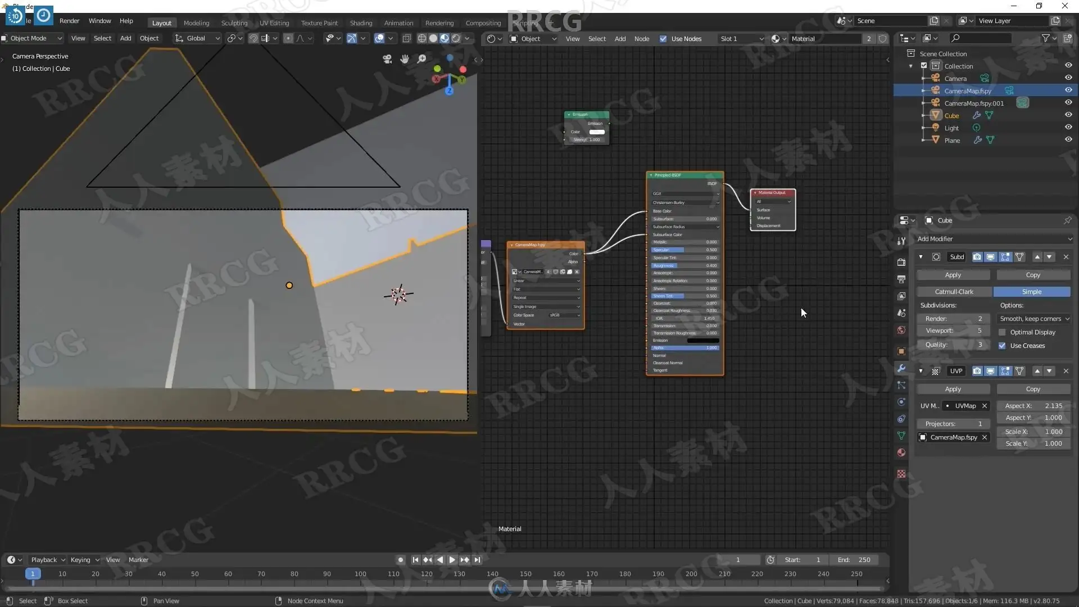Click the Emission node white color swatch
The image size is (1079, 607).
click(x=596, y=132)
